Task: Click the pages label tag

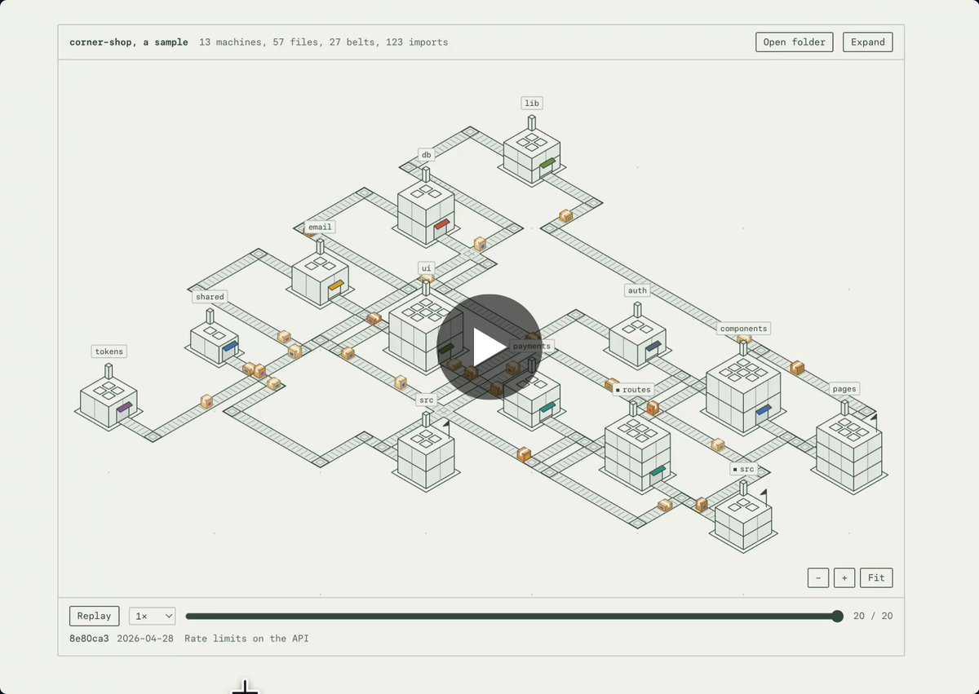Action: click(x=844, y=389)
